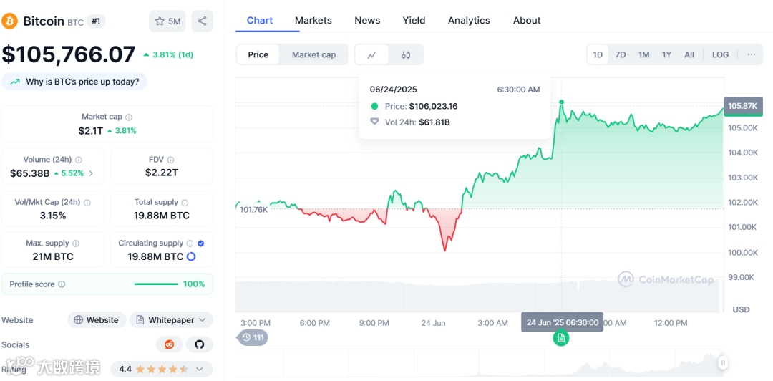
Task: Select the Price toggle option
Action: pyautogui.click(x=258, y=54)
